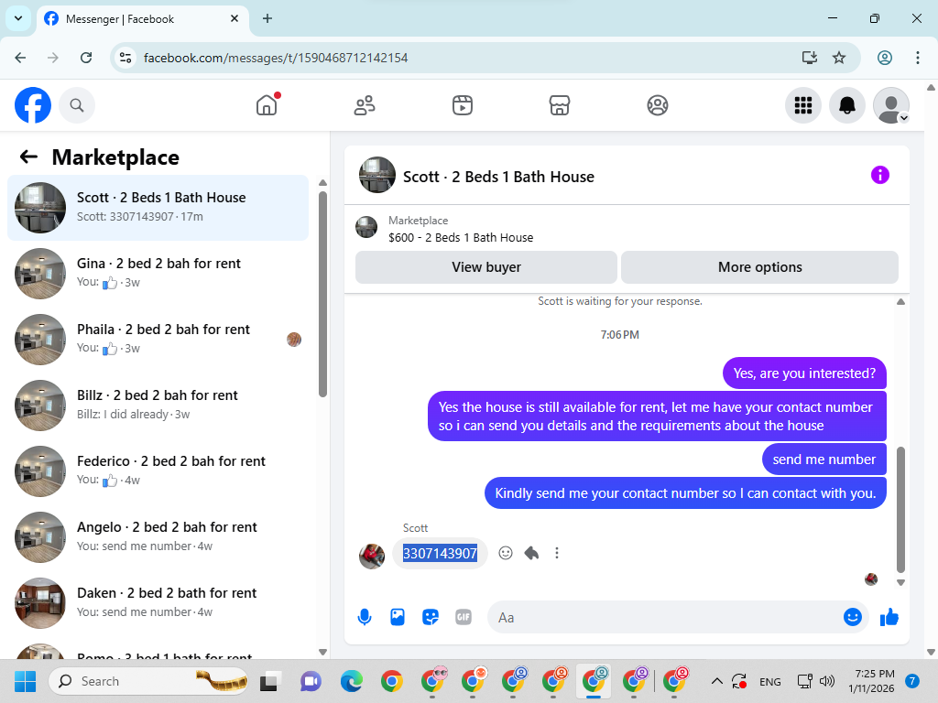This screenshot has width=938, height=703.
Task: Open a new browser tab
Action: pos(267,18)
